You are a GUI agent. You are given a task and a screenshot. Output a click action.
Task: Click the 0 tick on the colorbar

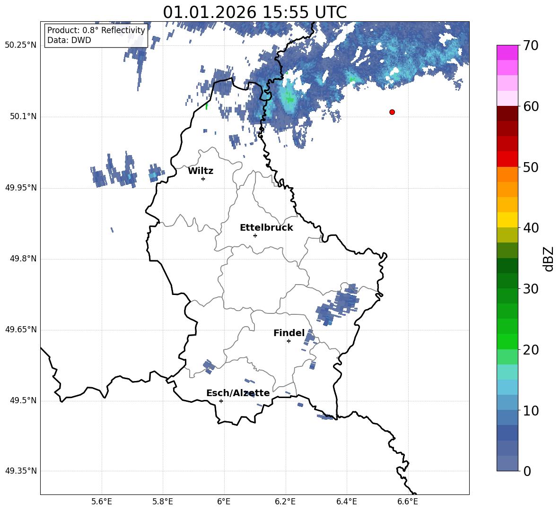[x=527, y=471]
